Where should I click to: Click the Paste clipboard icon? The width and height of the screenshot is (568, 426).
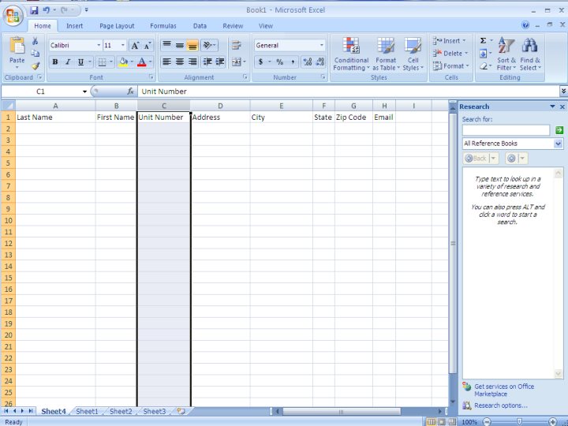(x=17, y=46)
